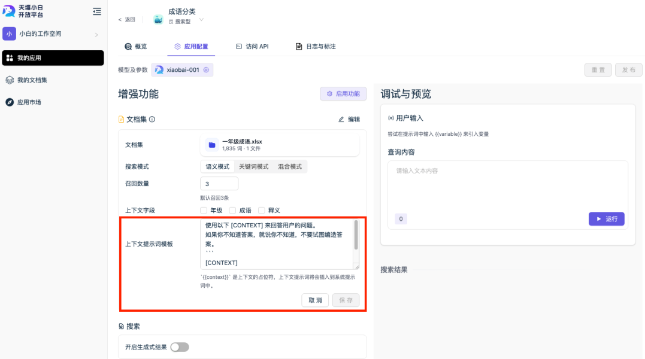Click the info icon beside 文档集
This screenshot has height=359, width=645.
click(x=152, y=119)
